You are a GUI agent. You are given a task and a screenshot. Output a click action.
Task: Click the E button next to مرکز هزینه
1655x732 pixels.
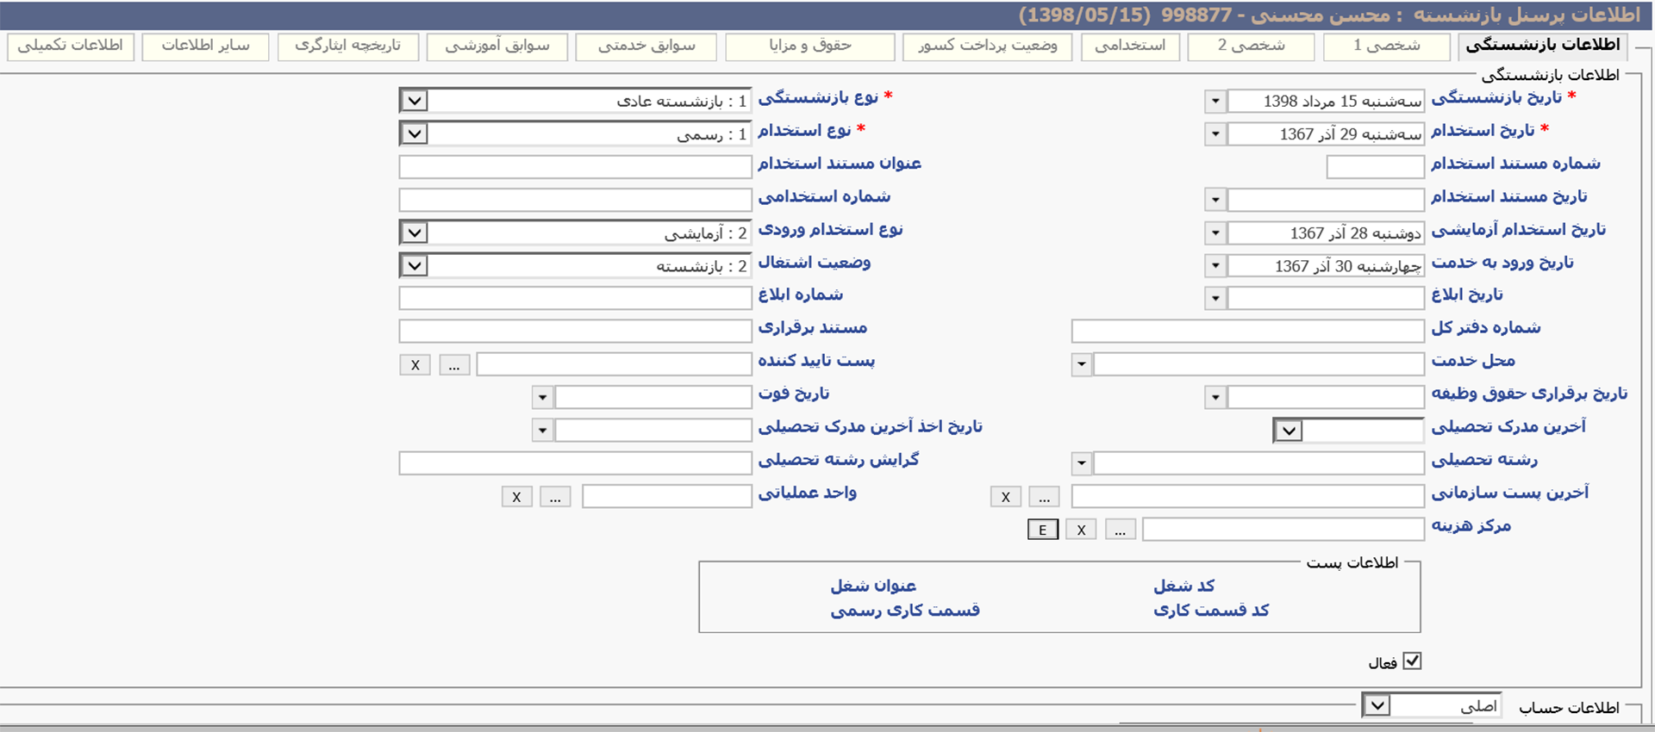1042,530
